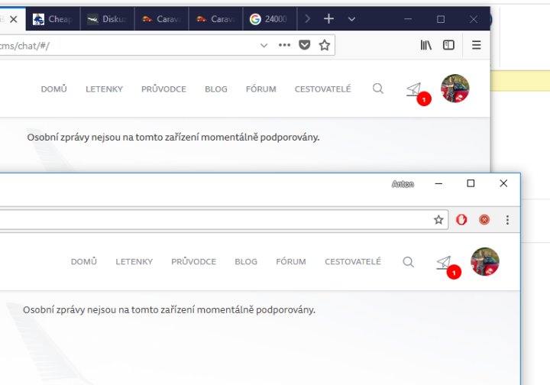Open a new Firefox tab with plus
This screenshot has height=385, width=550.
pyautogui.click(x=328, y=18)
